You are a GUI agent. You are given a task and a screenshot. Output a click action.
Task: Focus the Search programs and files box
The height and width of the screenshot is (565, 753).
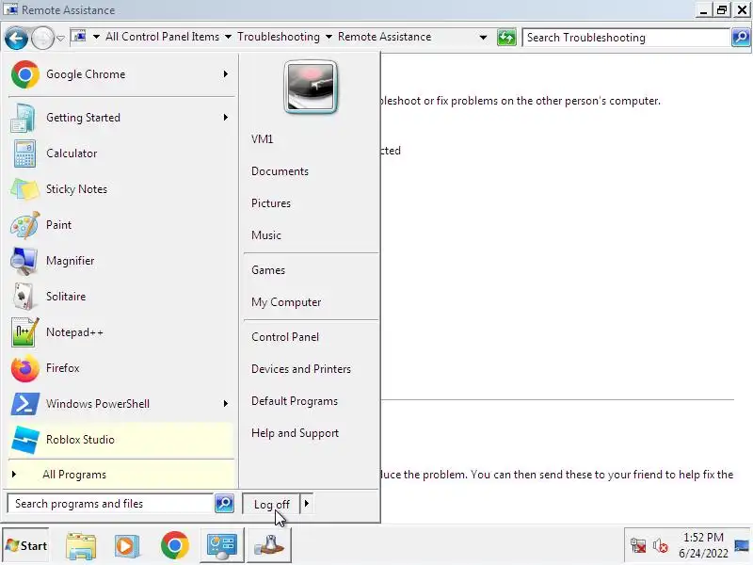[x=110, y=504]
